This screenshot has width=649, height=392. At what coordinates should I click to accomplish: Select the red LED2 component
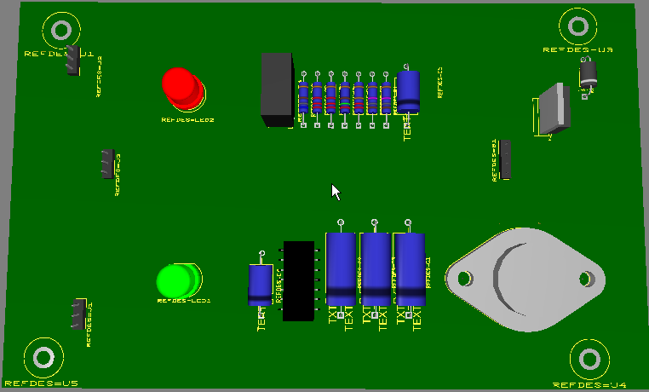[181, 88]
